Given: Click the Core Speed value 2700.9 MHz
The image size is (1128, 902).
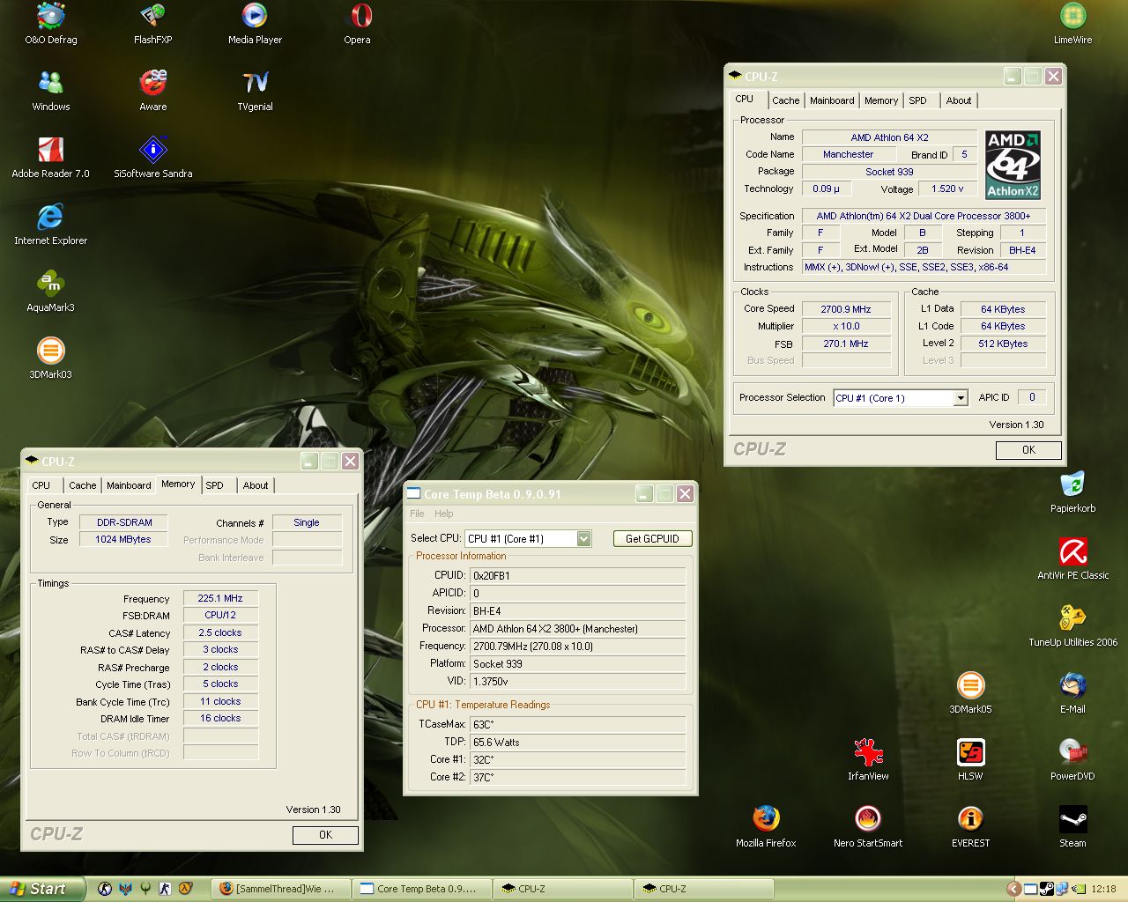Looking at the screenshot, I should point(845,309).
